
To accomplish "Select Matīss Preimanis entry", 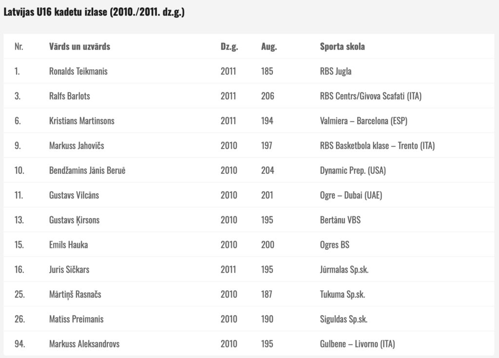I will [76, 319].
